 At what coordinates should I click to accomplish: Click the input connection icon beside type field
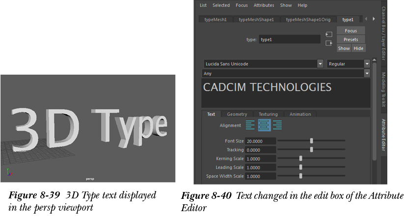[x=329, y=34]
